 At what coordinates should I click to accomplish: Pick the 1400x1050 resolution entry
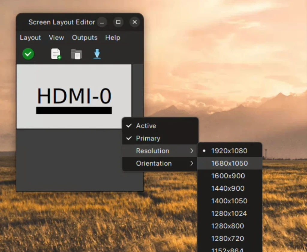(x=229, y=201)
